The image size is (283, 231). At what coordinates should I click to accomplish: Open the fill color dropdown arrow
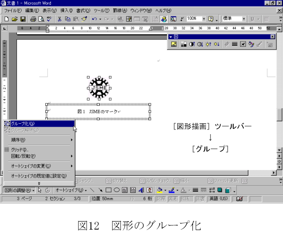pyautogui.click(x=165, y=190)
